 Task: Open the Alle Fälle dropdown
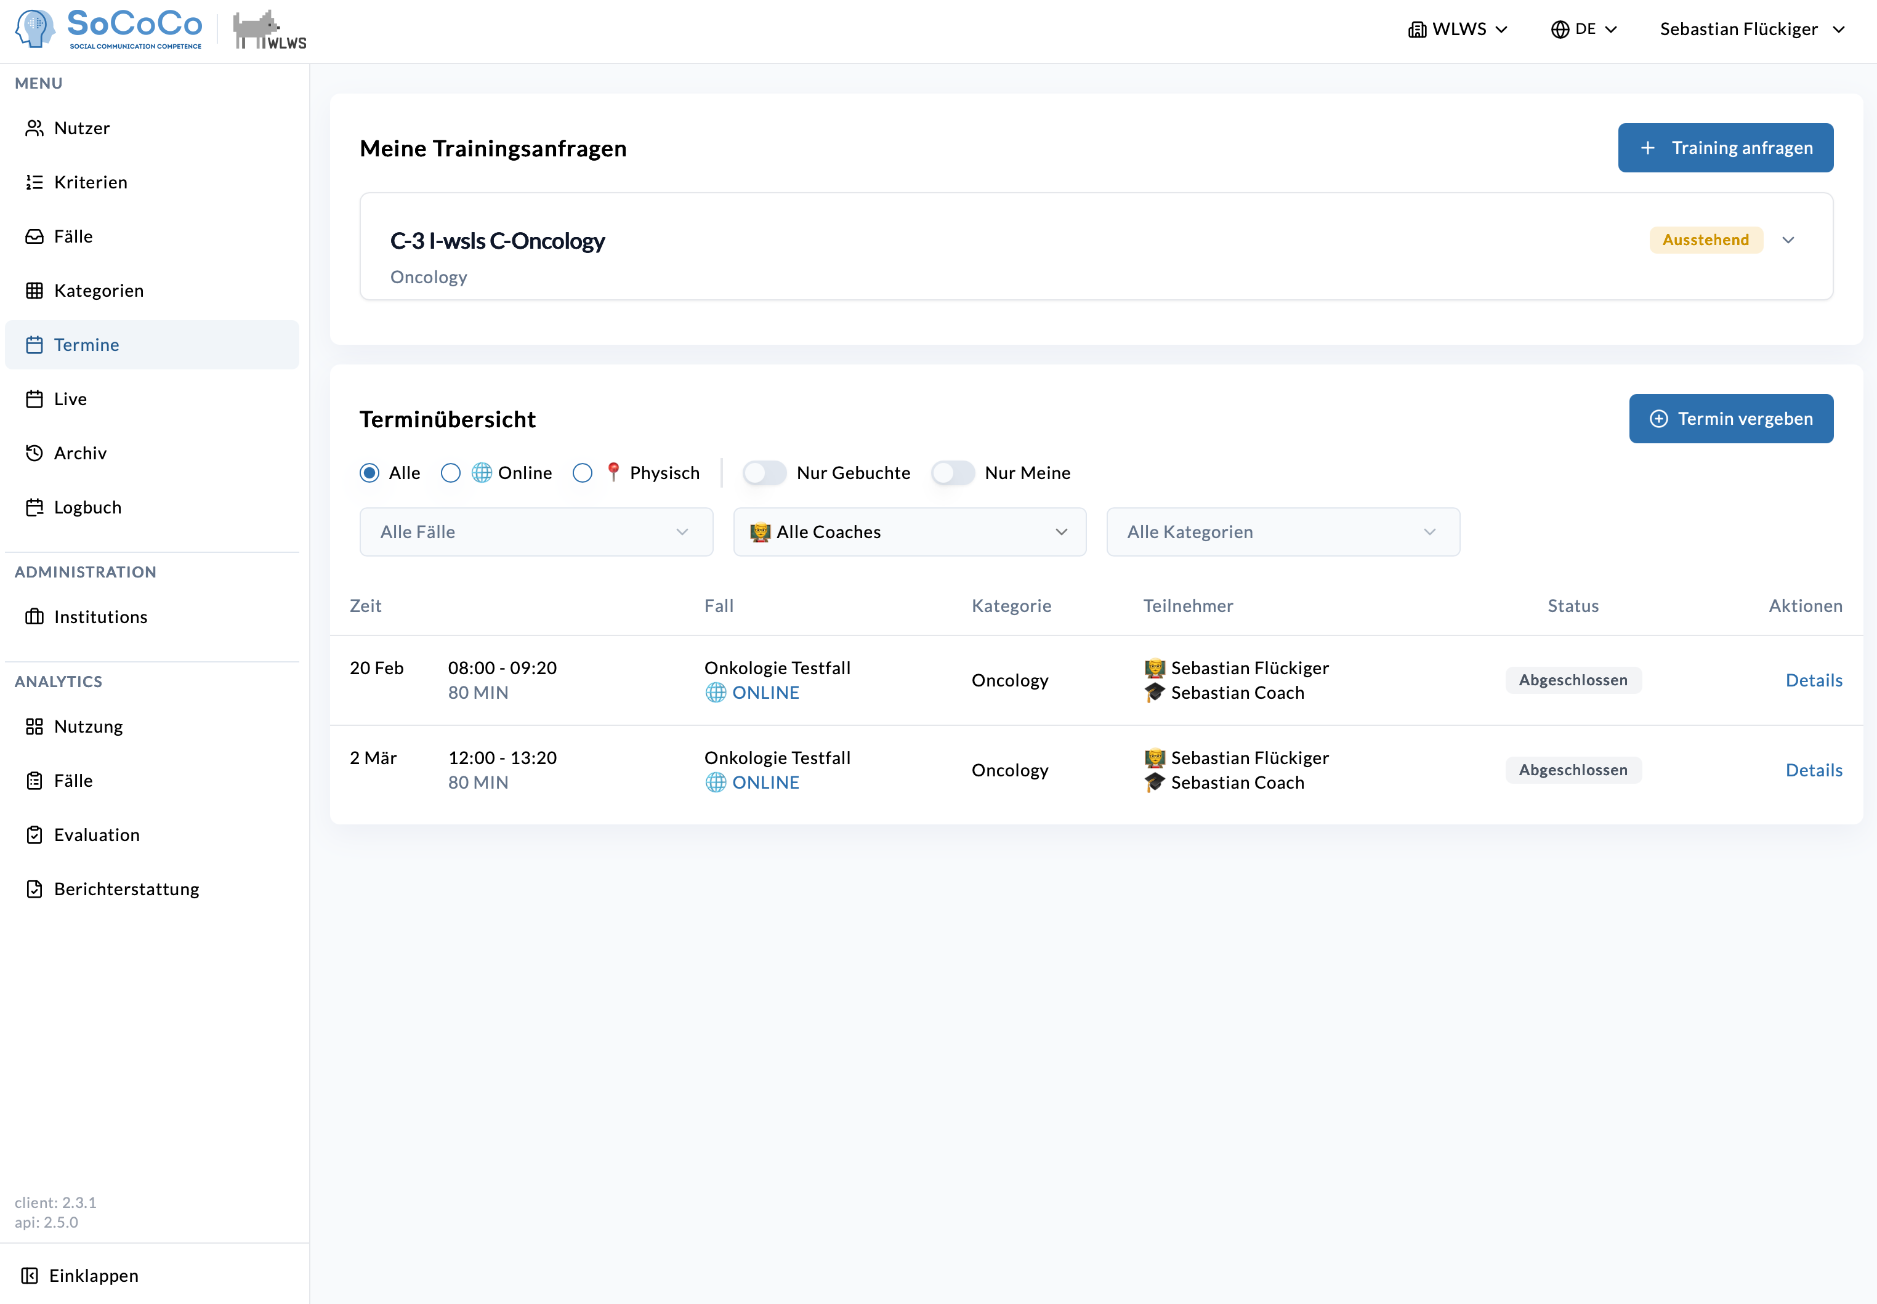[x=536, y=532]
